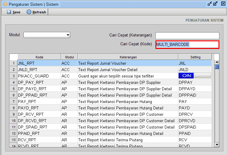Viewport: 227px width, 155px height.
Task: Select the PAY_RPT code cell
Action: [39, 102]
